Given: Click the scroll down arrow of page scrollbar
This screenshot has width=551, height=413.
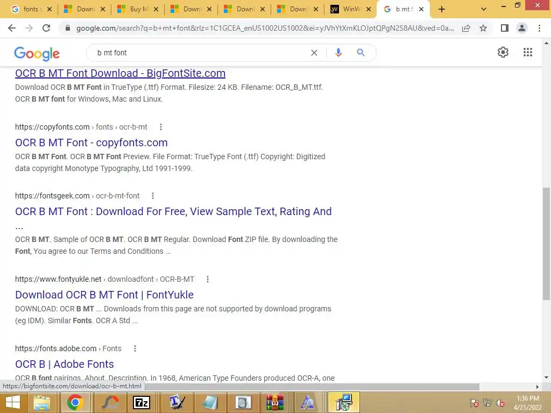Looking at the screenshot, I should [546, 378].
